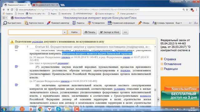This screenshot has width=200, height=112.
Task: Click the up arrow beside the article heading
Action: click(27, 47)
